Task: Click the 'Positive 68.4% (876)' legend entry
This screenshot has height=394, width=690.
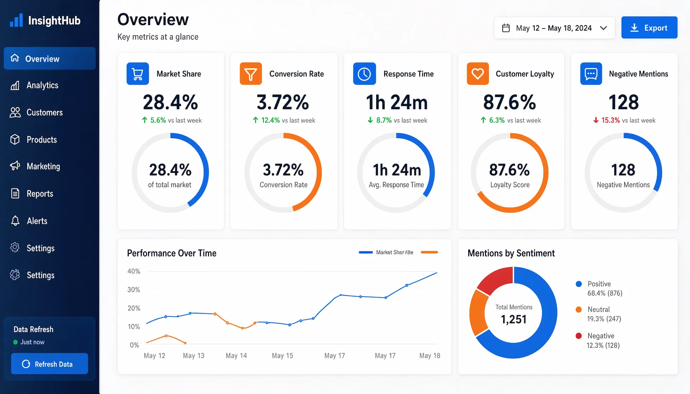Action: (599, 288)
